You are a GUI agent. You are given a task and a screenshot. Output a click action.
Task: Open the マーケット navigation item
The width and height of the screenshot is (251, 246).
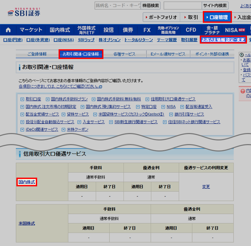[31, 30]
